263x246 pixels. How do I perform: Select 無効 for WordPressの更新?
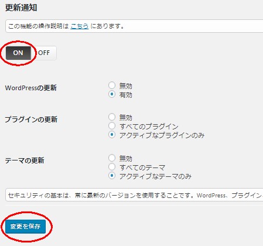[112, 85]
